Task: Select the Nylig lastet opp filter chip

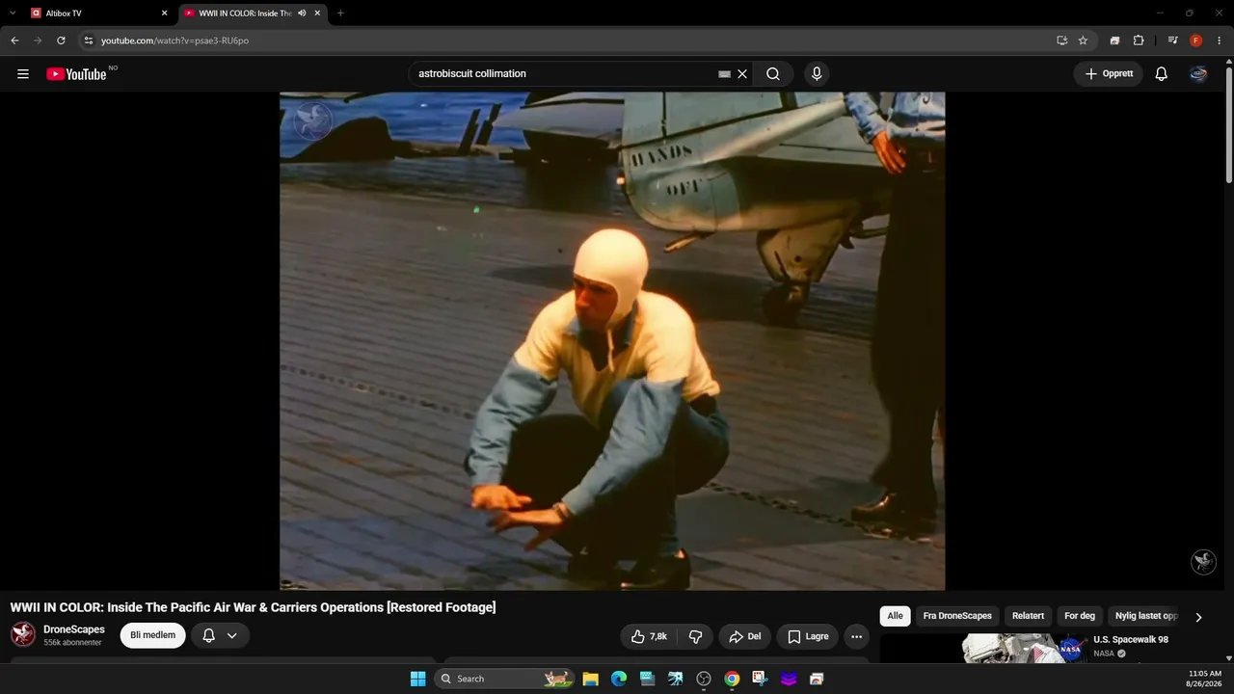Action: click(x=1146, y=616)
